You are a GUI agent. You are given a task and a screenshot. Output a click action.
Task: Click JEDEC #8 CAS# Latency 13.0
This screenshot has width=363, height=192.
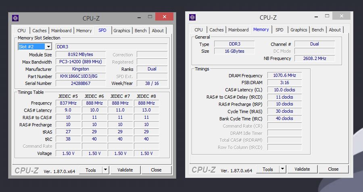coord(146,110)
